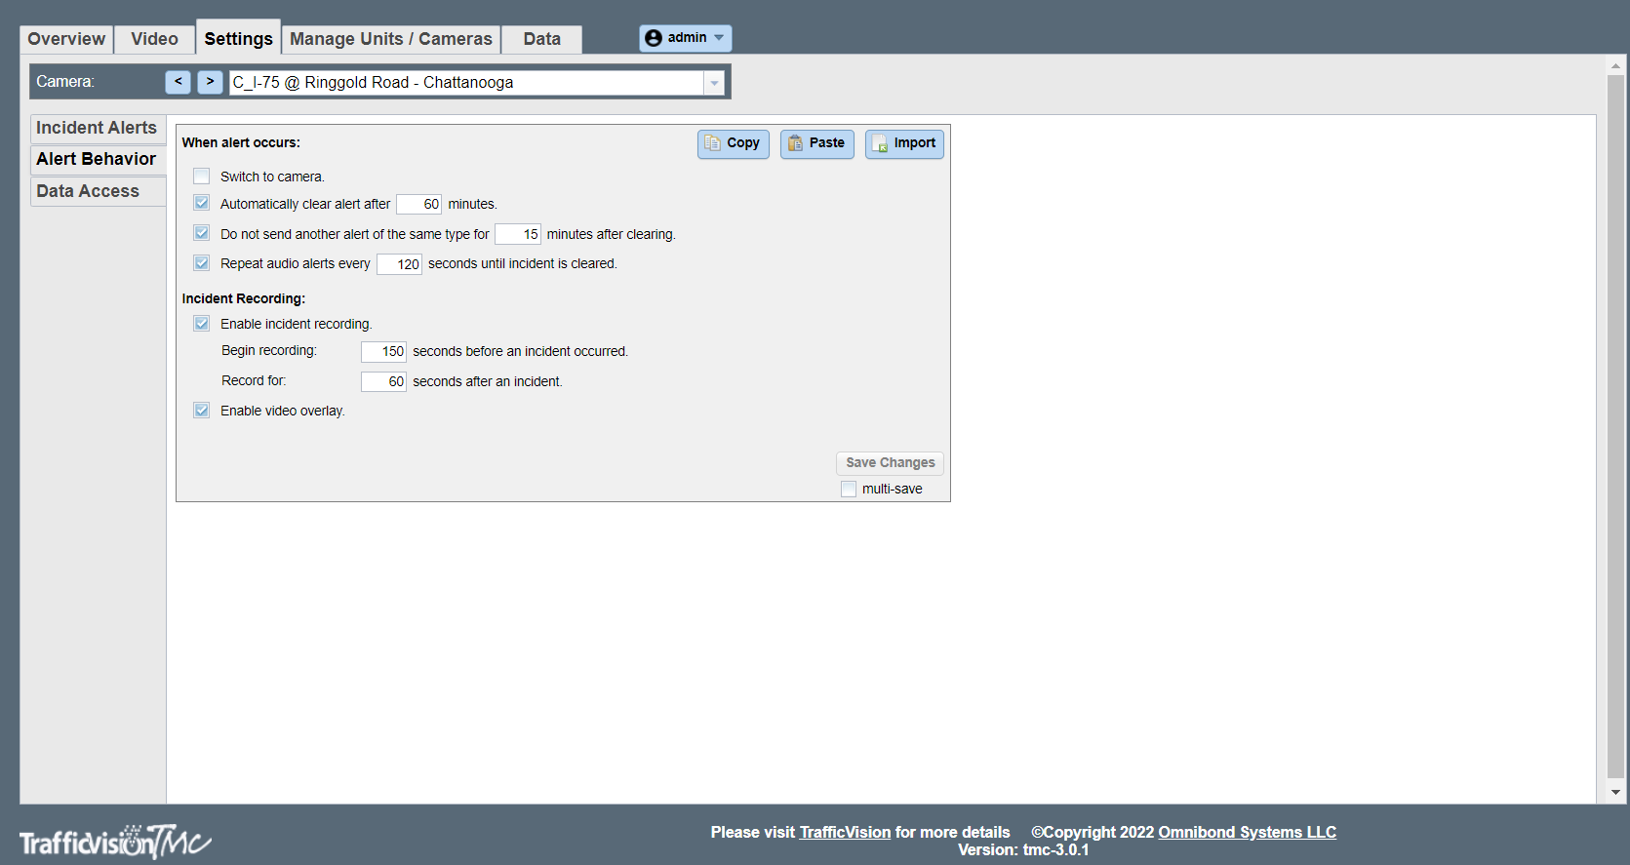Viewport: 1630px width, 865px height.
Task: Click the auto-clear minutes field showing 60
Action: click(418, 204)
